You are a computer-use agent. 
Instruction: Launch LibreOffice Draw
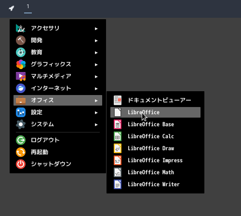[x=155, y=148]
